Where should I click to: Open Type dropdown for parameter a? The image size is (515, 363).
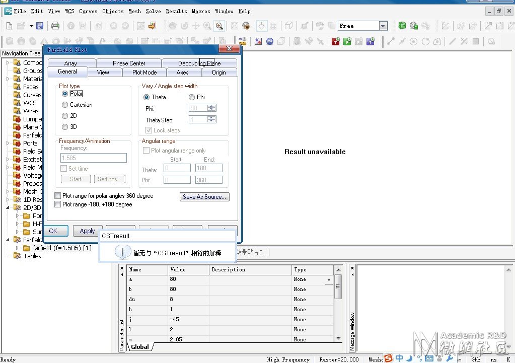(x=329, y=280)
